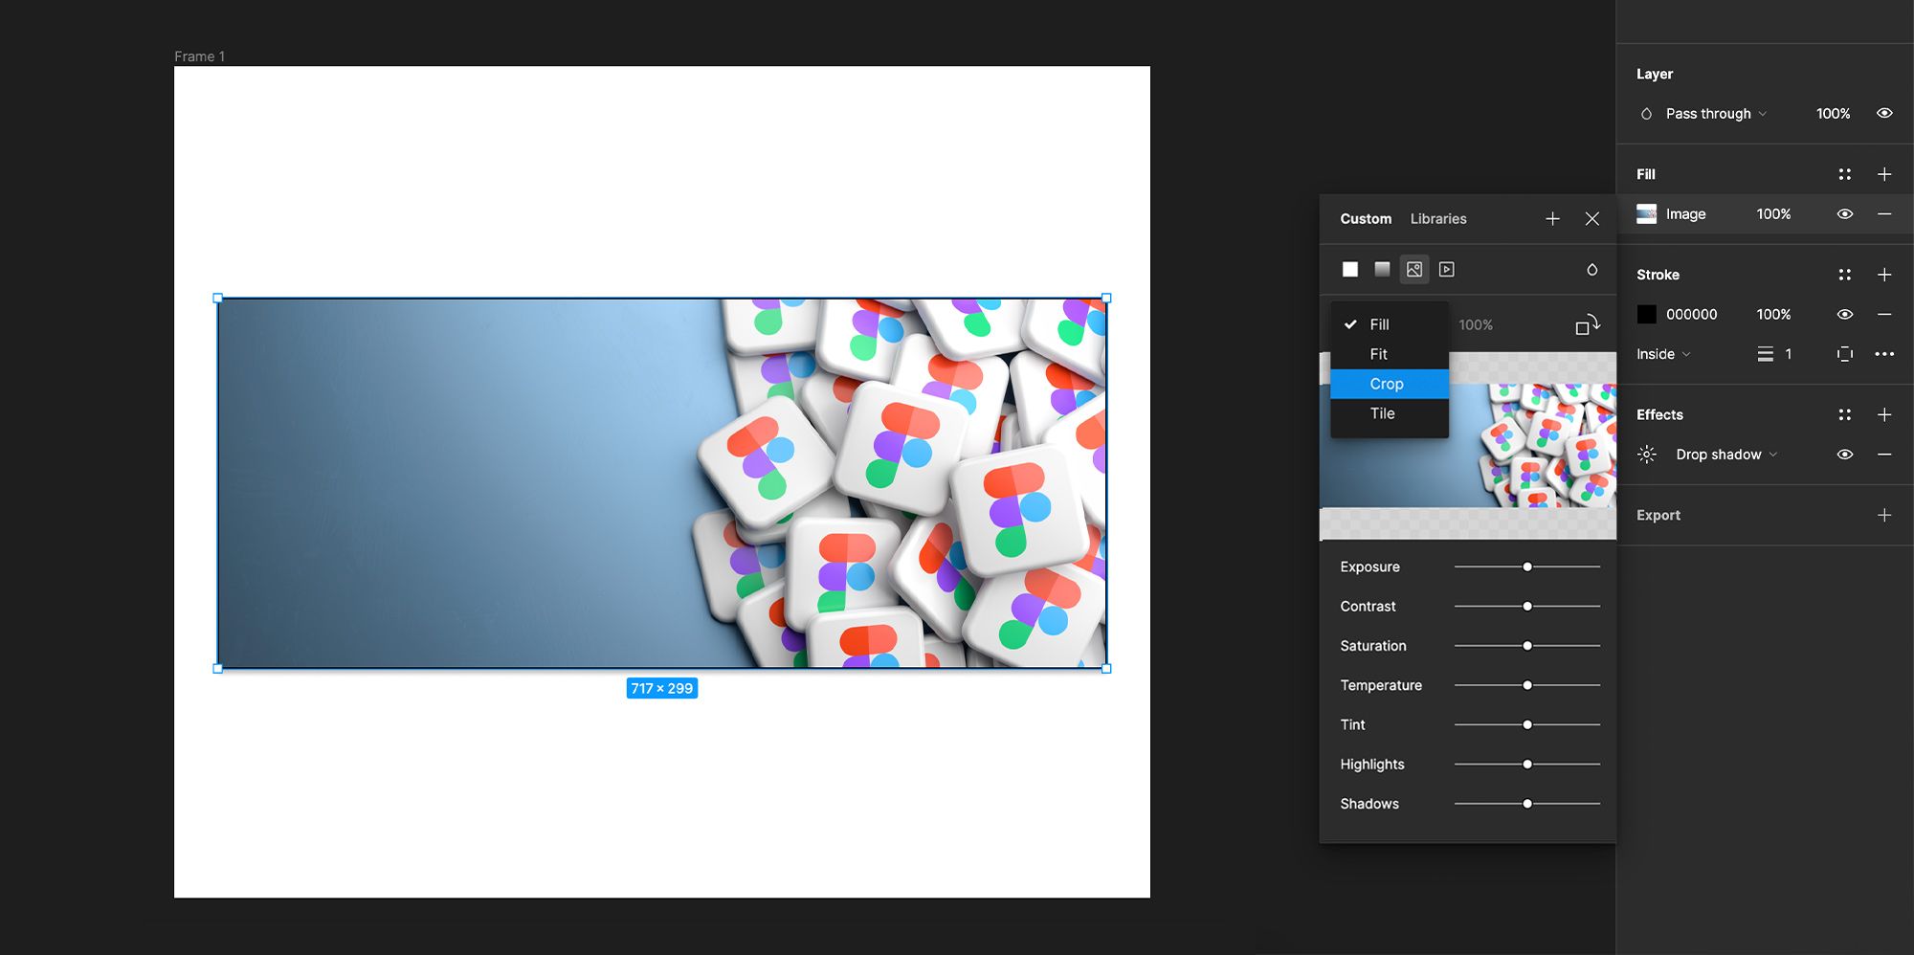Click the layer opacity 100% field

click(x=1833, y=114)
